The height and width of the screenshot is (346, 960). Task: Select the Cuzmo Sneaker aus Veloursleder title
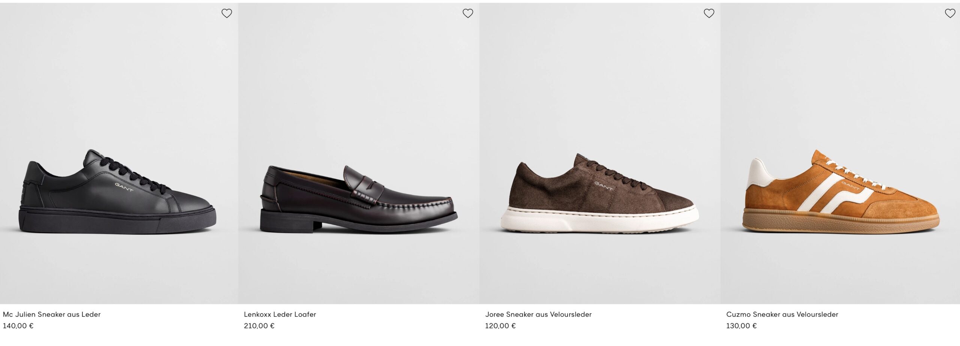782,315
